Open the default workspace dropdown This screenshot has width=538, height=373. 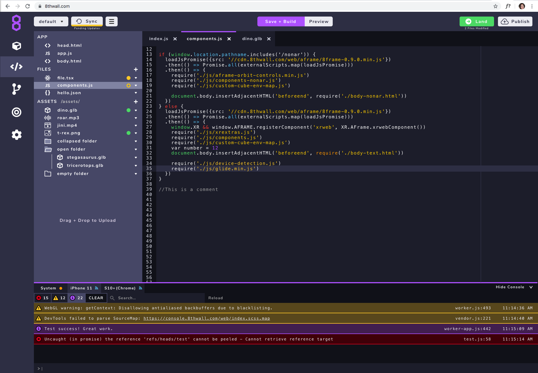coord(51,21)
